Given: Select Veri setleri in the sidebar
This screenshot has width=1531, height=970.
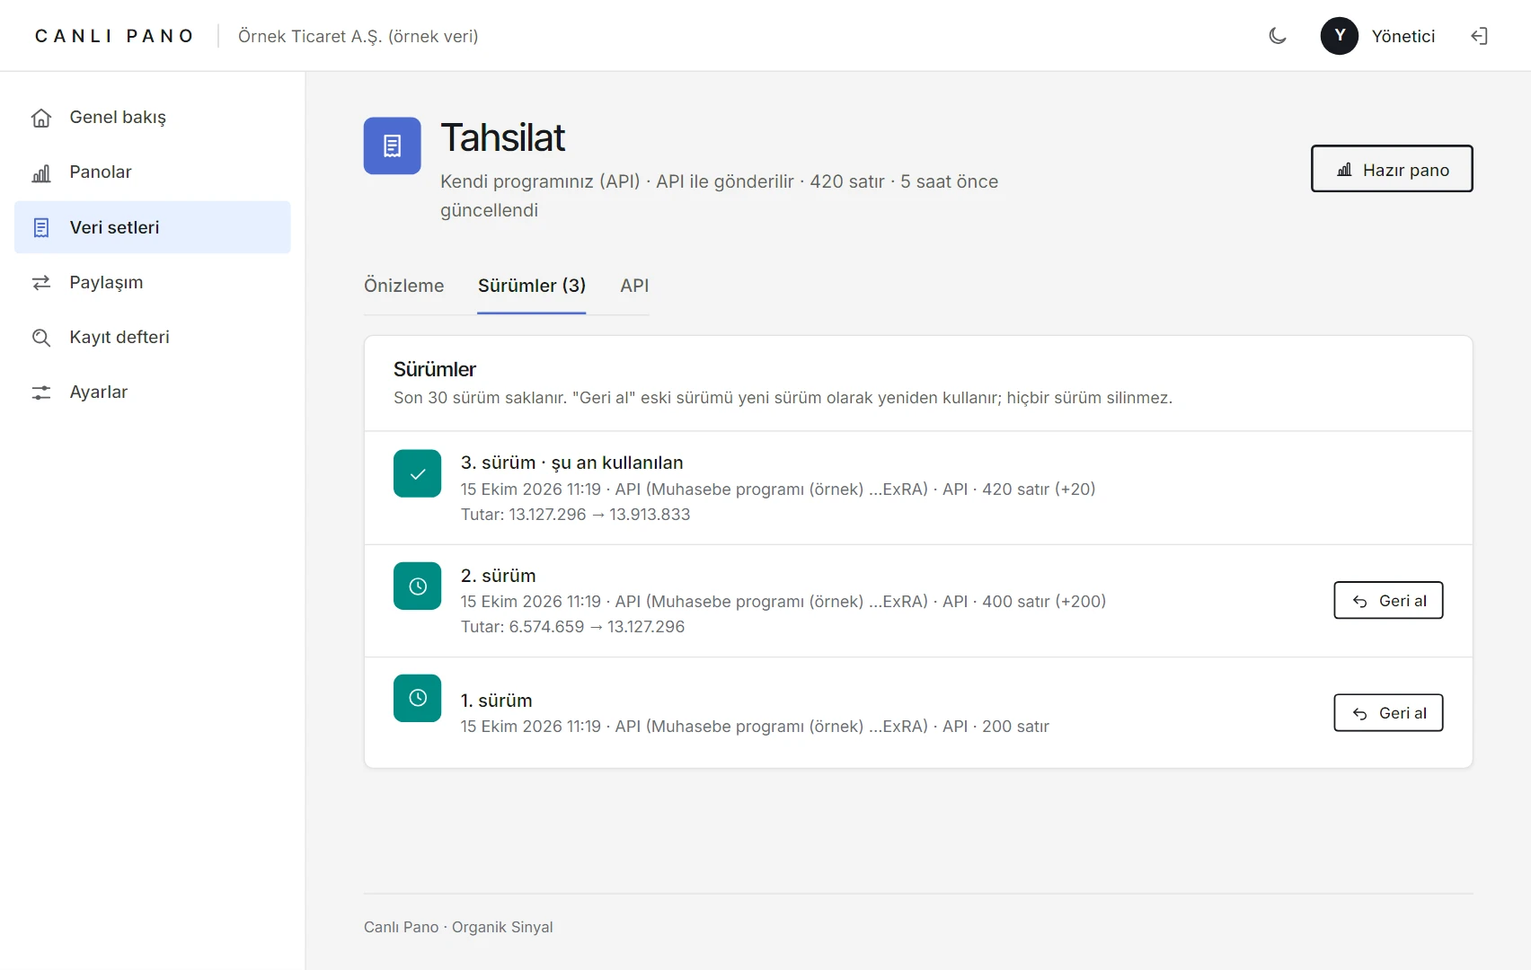Looking at the screenshot, I should click(153, 227).
